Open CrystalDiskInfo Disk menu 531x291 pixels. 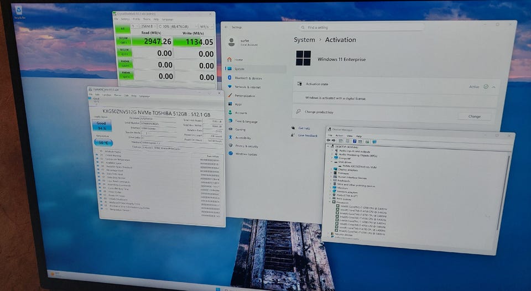click(x=126, y=96)
